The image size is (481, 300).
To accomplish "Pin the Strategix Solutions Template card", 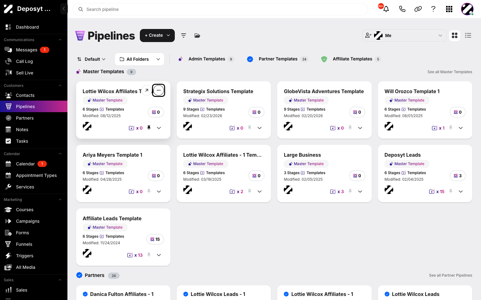I will coord(249,128).
